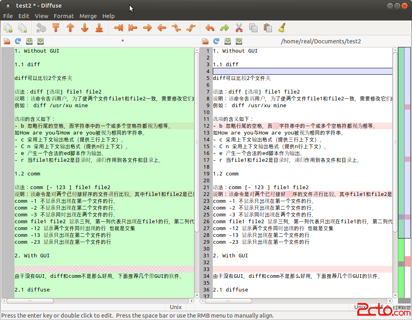412x320 pixels.
Task: Click the left pane horizontal scrollbar
Action: click(30, 301)
